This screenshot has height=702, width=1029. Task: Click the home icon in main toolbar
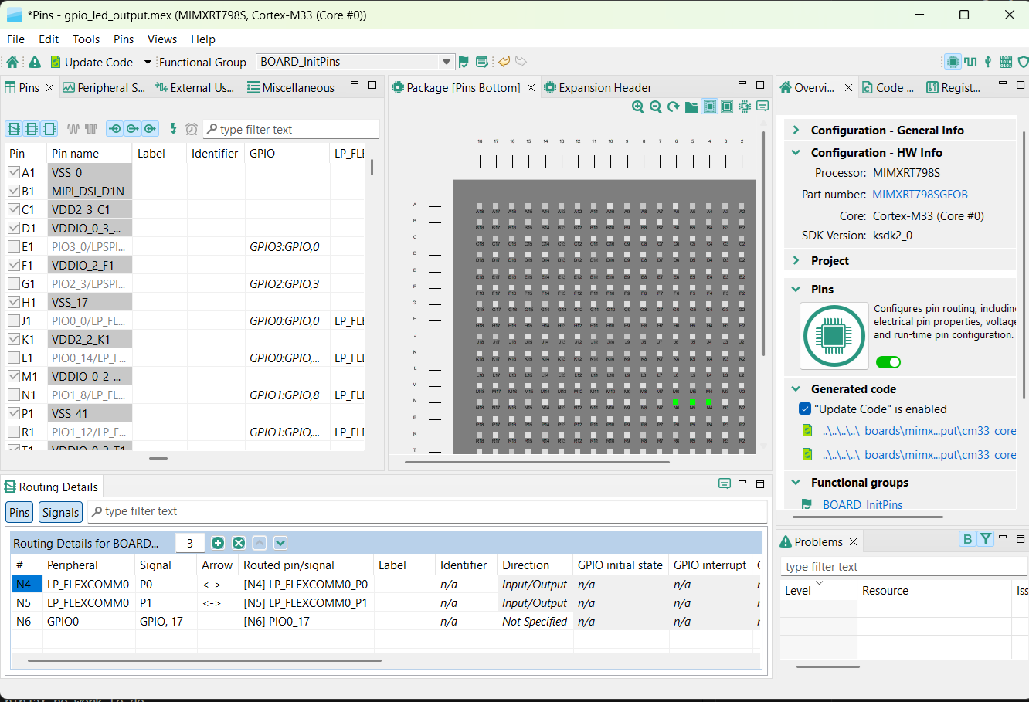(x=12, y=62)
